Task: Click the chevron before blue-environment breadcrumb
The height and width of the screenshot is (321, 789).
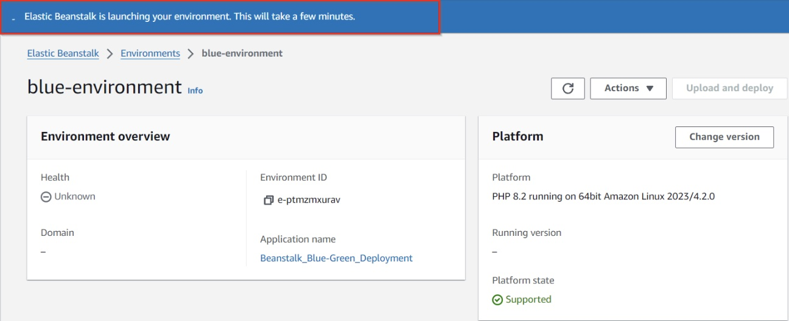Action: coord(191,53)
